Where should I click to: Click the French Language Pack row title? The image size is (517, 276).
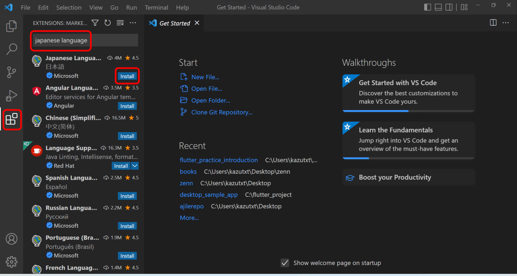[x=72, y=267]
